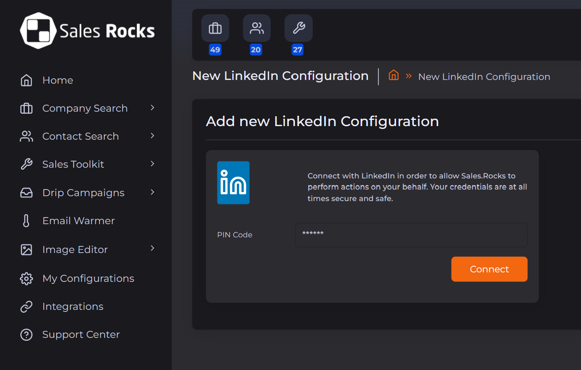The width and height of the screenshot is (581, 370).
Task: Open Company Search menu item
Action: [86, 108]
